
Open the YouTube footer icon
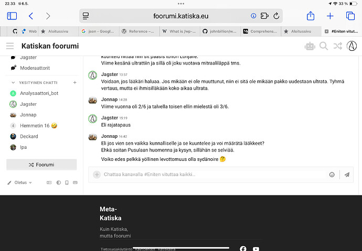point(256,249)
